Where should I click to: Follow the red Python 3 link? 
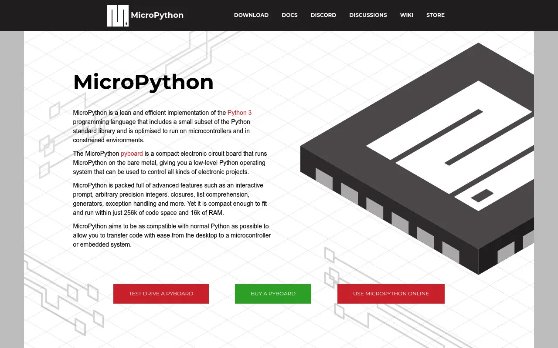(x=239, y=113)
